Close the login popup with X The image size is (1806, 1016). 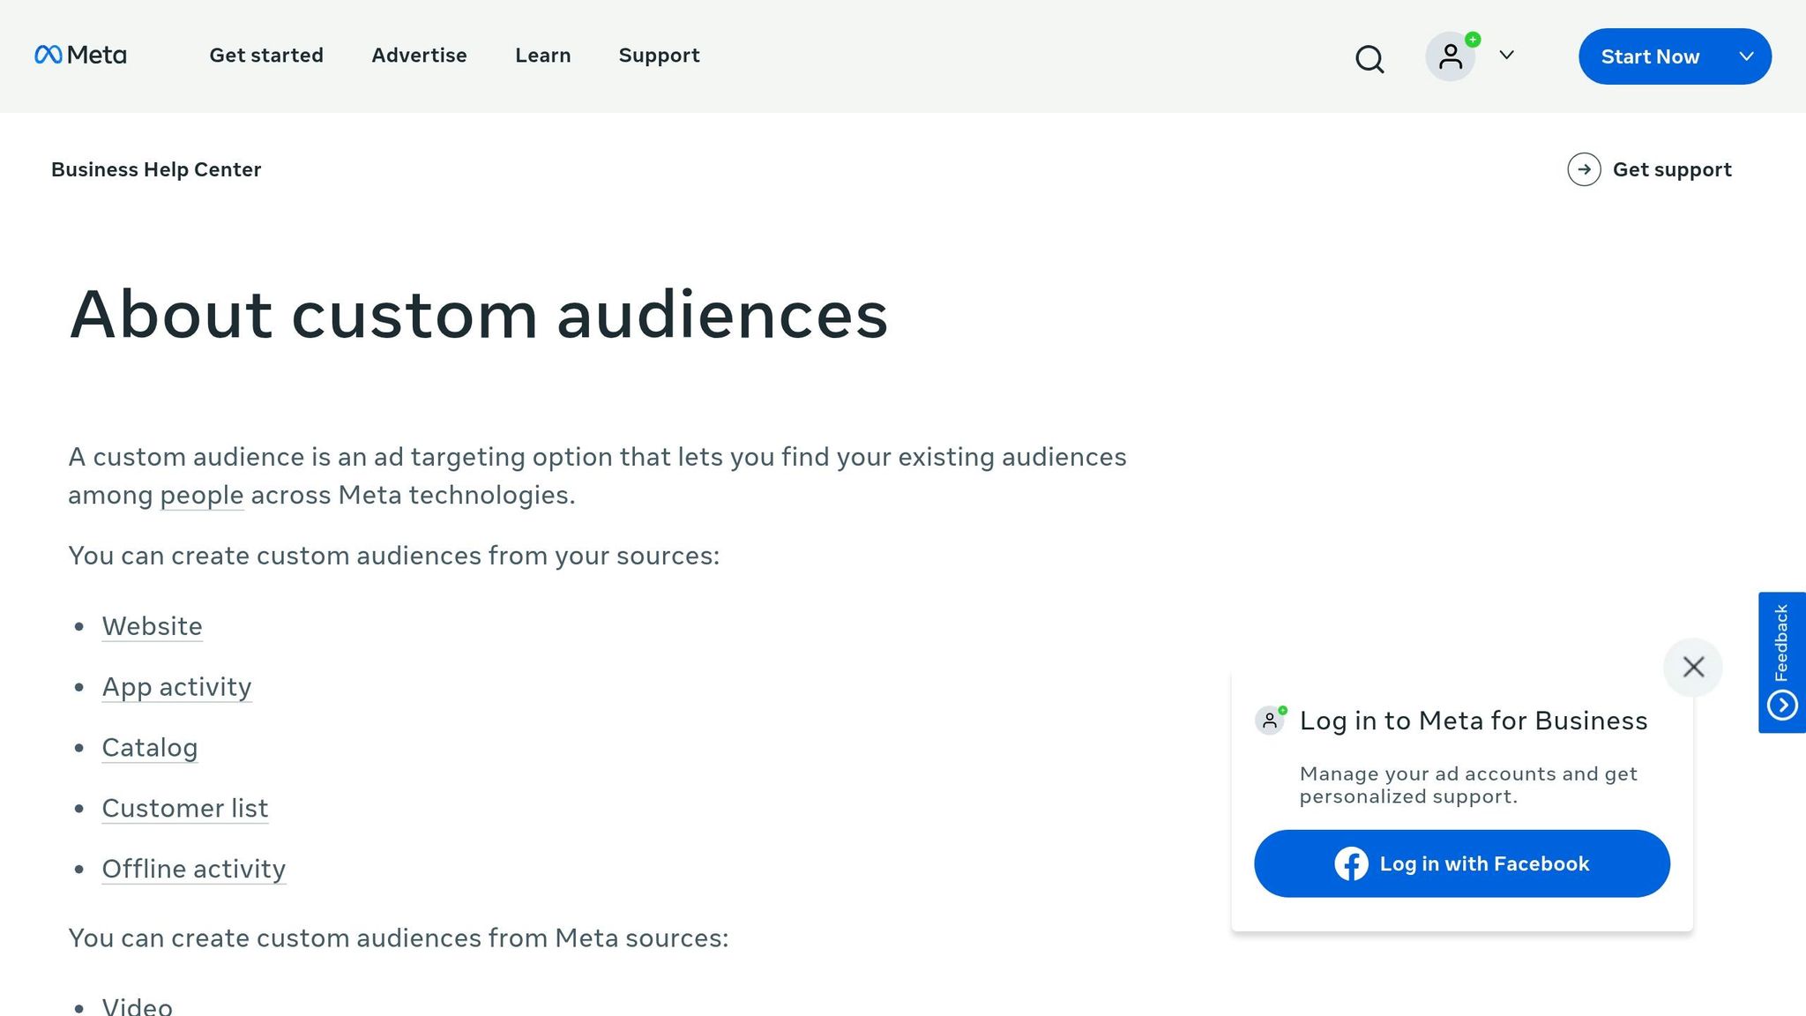click(1693, 667)
